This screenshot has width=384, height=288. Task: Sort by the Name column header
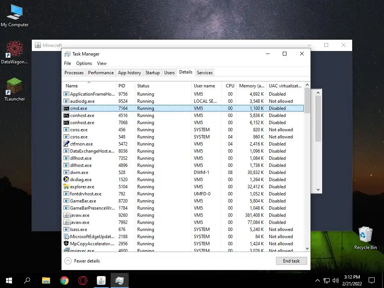tap(89, 86)
